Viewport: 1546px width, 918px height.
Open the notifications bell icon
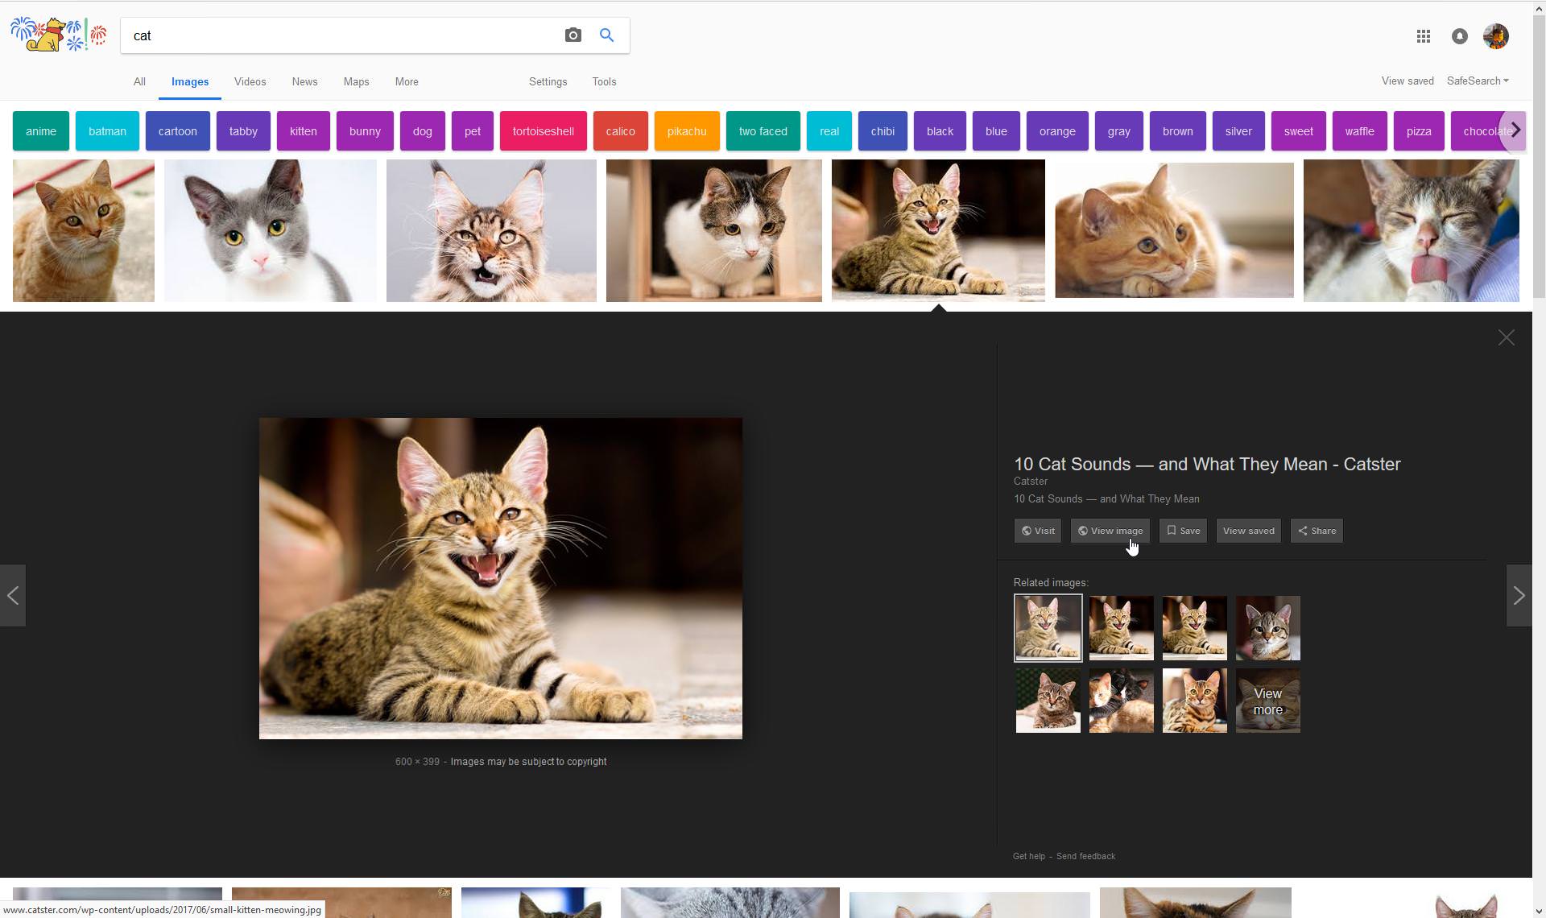(x=1459, y=36)
